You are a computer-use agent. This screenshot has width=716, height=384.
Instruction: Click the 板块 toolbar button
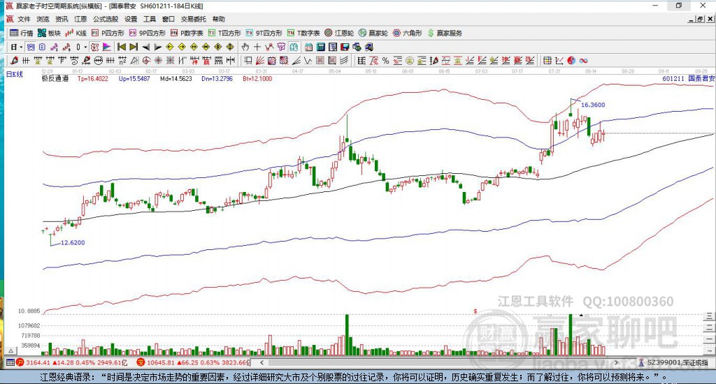(50, 33)
